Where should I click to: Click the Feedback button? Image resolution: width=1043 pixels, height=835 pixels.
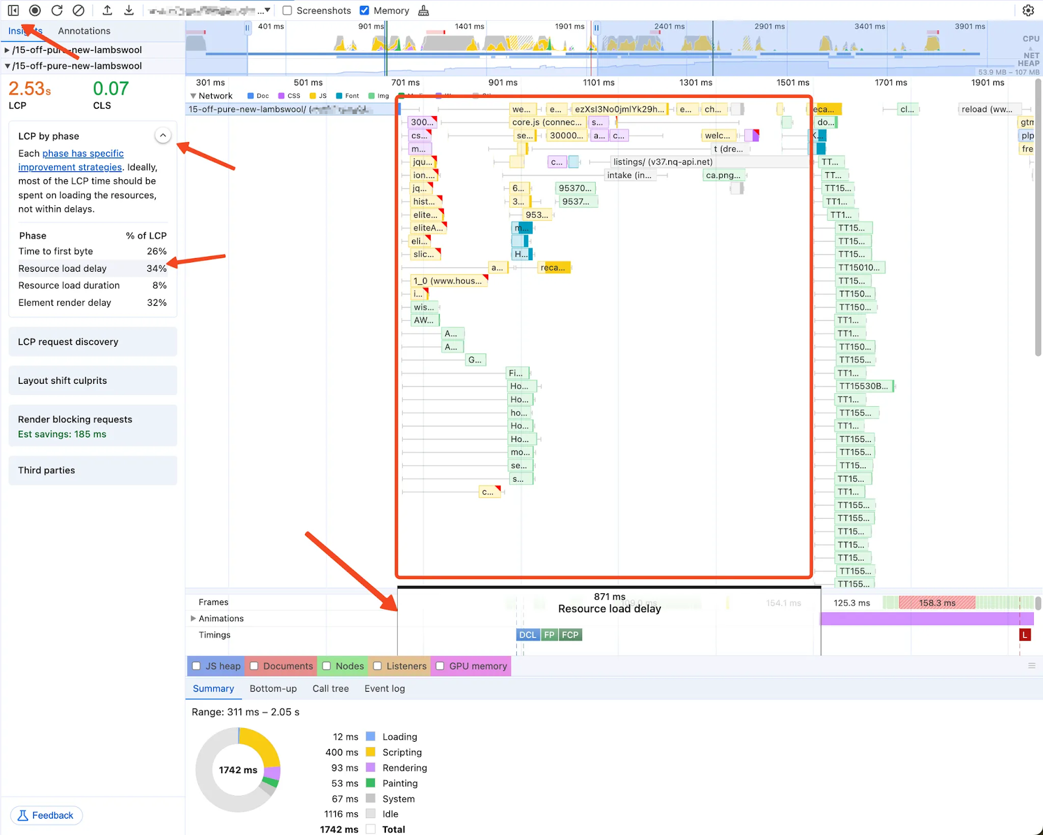pyautogui.click(x=46, y=815)
